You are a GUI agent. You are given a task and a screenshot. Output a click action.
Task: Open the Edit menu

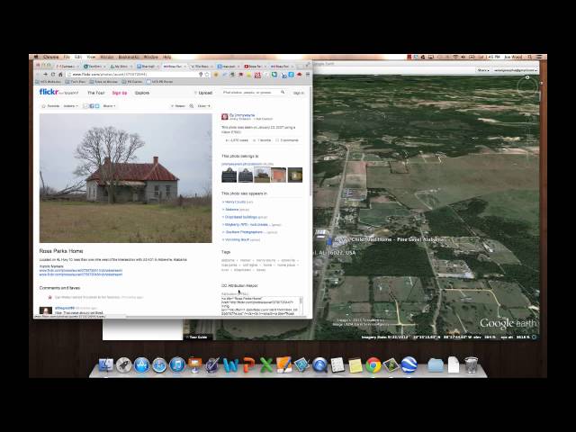click(78, 57)
